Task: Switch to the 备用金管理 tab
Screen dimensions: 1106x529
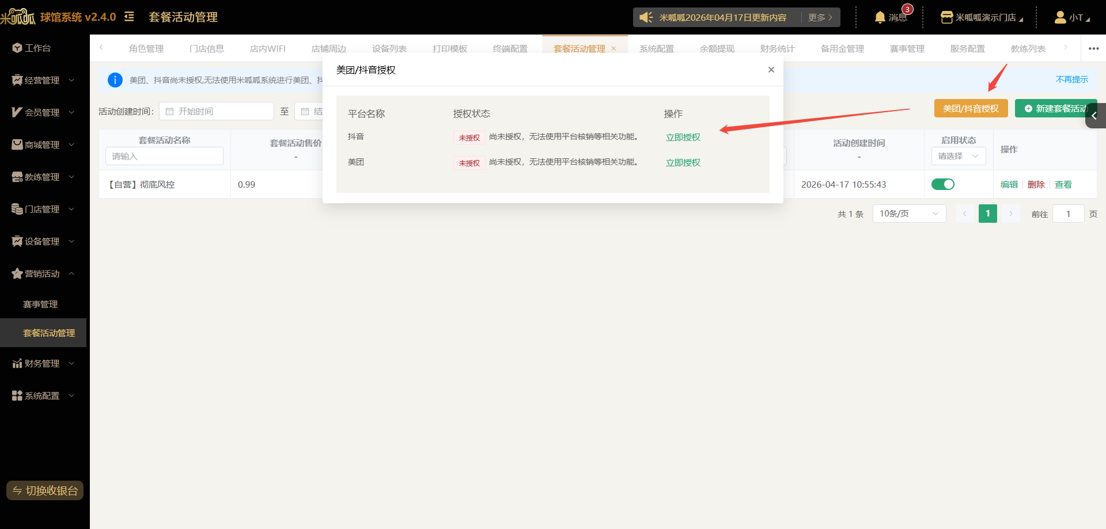Action: 842,48
